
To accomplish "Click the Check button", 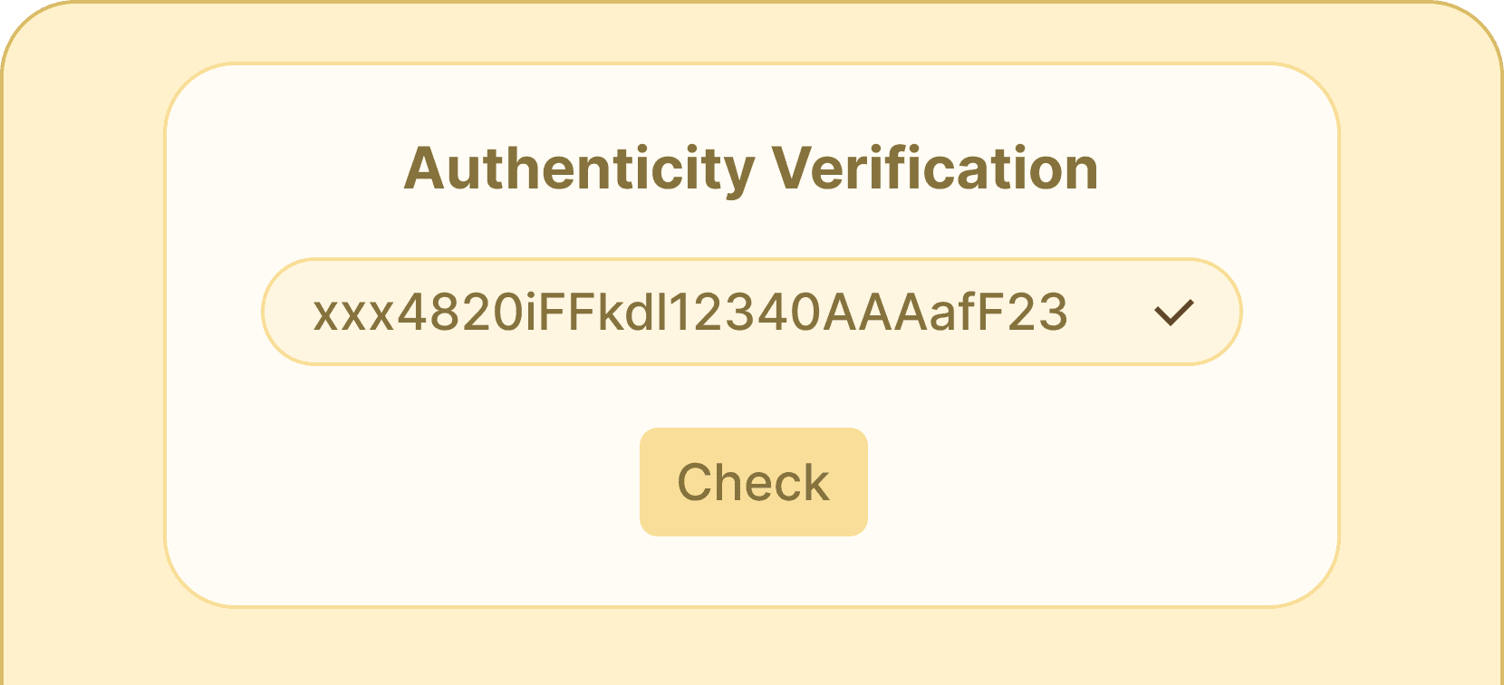I will (752, 481).
